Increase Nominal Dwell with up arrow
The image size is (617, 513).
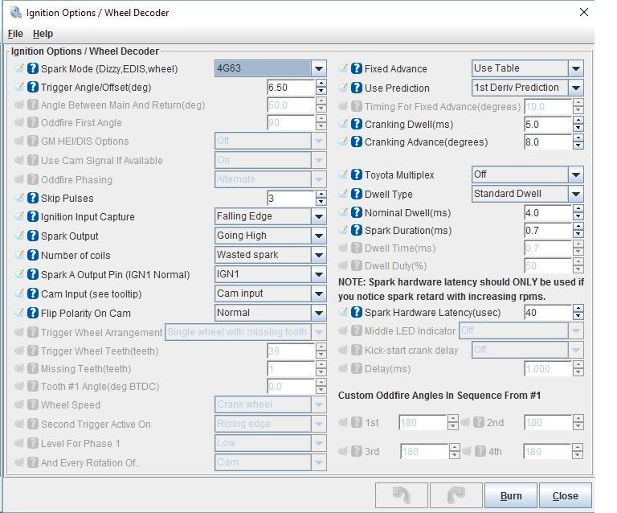click(578, 209)
